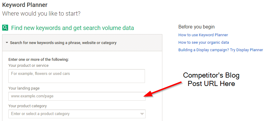Click the 'Before you begin' heading
Viewport: 268px width, 121px height.
(196, 27)
